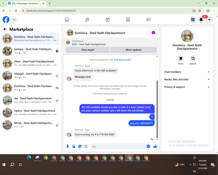Open Jillian 2bed 1bath conversation
Screen dimensions: 218x175
tap(31, 63)
